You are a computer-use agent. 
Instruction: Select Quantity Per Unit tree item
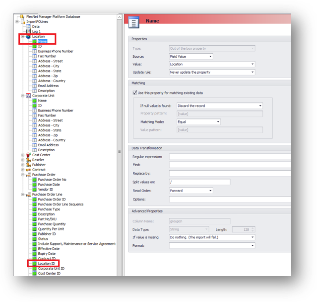pyautogui.click(x=51, y=229)
